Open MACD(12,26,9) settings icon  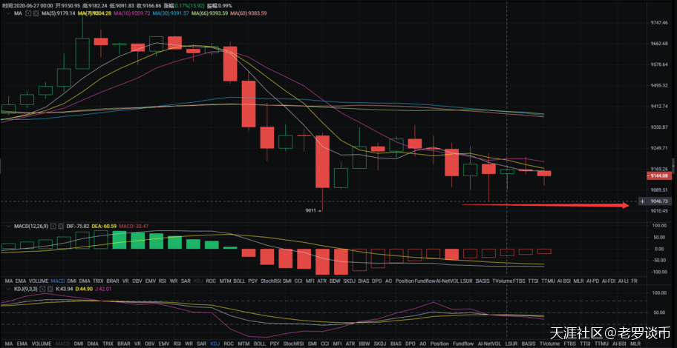[x=53, y=225]
